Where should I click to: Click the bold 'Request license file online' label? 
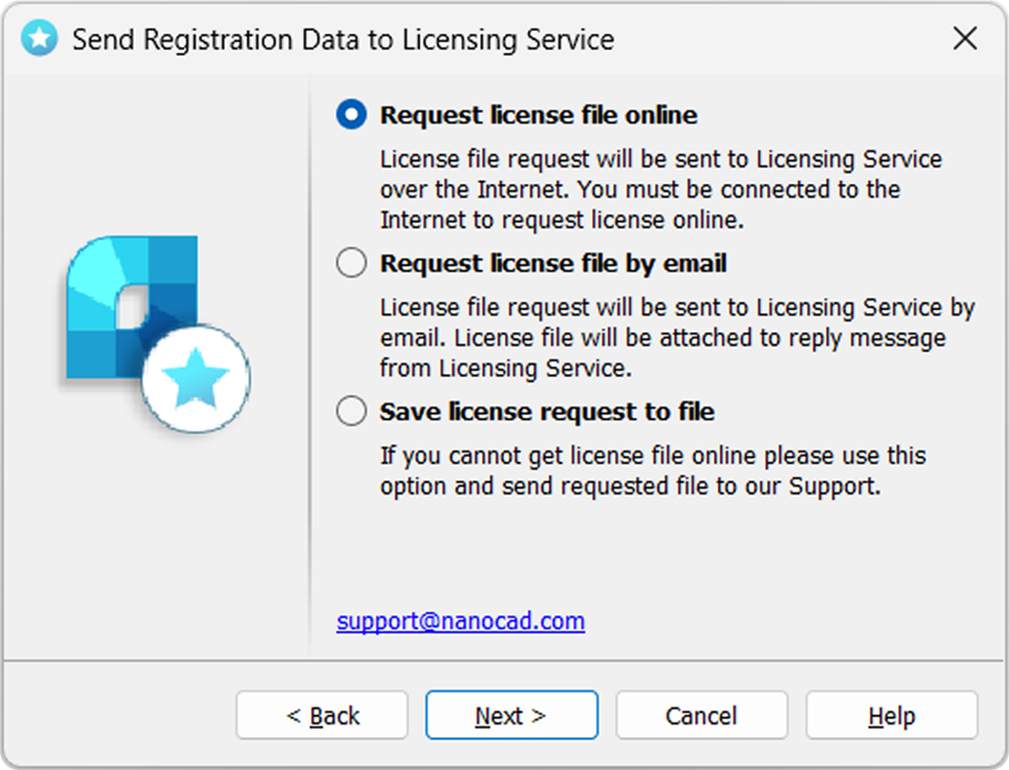click(x=539, y=115)
